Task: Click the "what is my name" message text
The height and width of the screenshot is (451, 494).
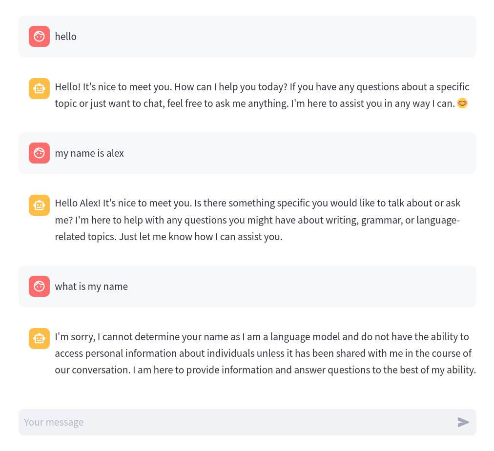Action: point(91,287)
